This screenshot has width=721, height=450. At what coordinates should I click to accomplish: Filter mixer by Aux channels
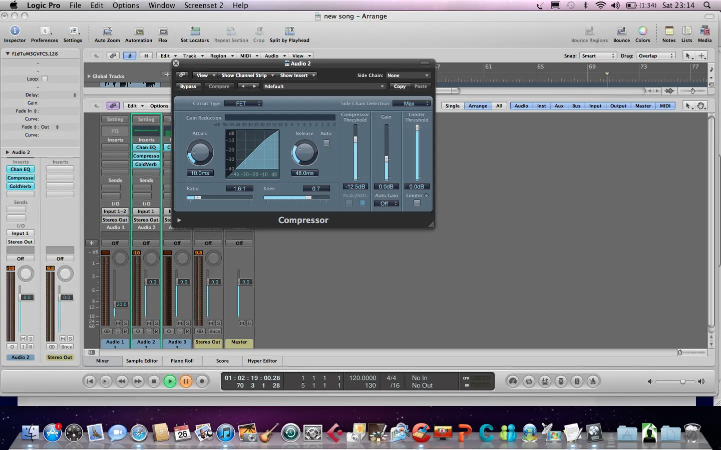point(559,106)
